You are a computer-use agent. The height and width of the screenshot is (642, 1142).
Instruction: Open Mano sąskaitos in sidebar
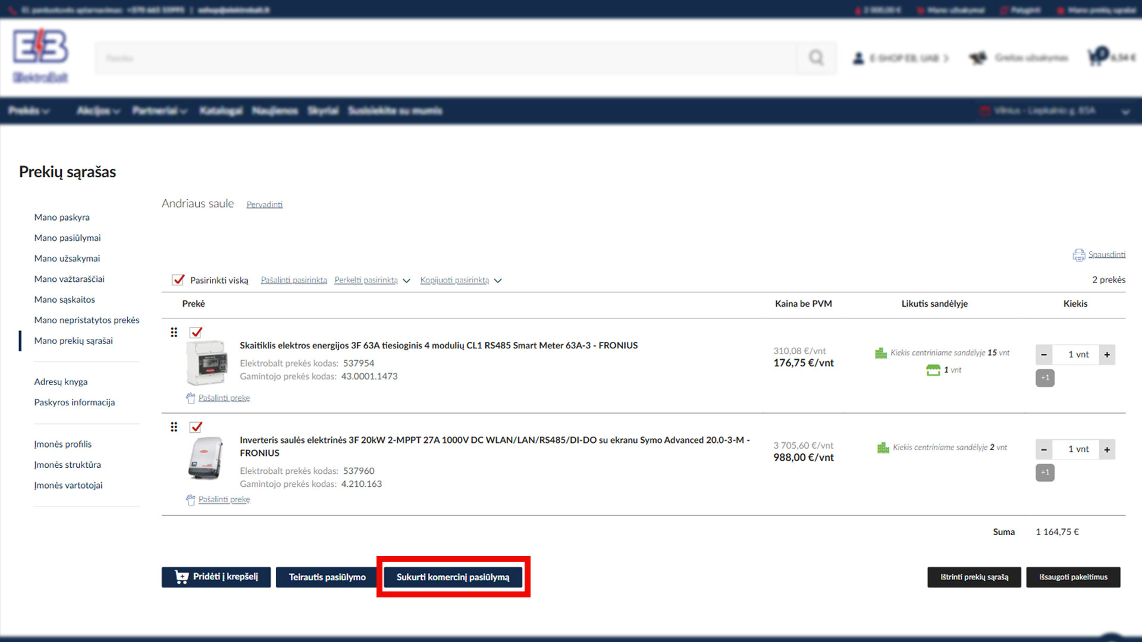tap(65, 300)
